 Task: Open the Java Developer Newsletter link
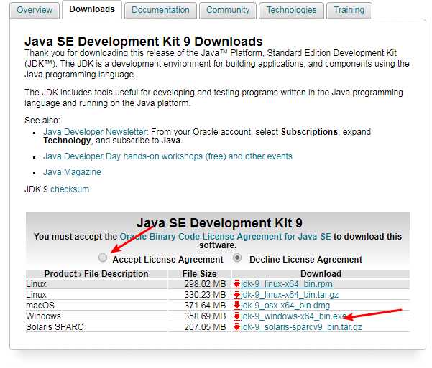tap(94, 132)
